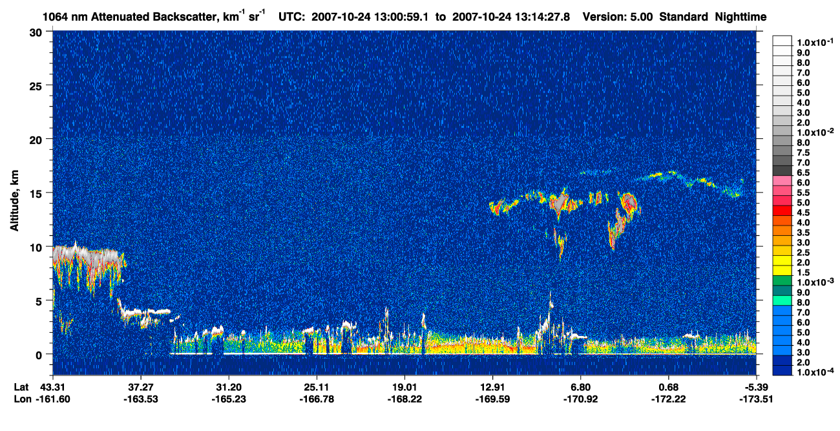Image resolution: width=840 pixels, height=431 pixels.
Task: Click the yellow swatch beside the 1.5 label
Action: 782,271
